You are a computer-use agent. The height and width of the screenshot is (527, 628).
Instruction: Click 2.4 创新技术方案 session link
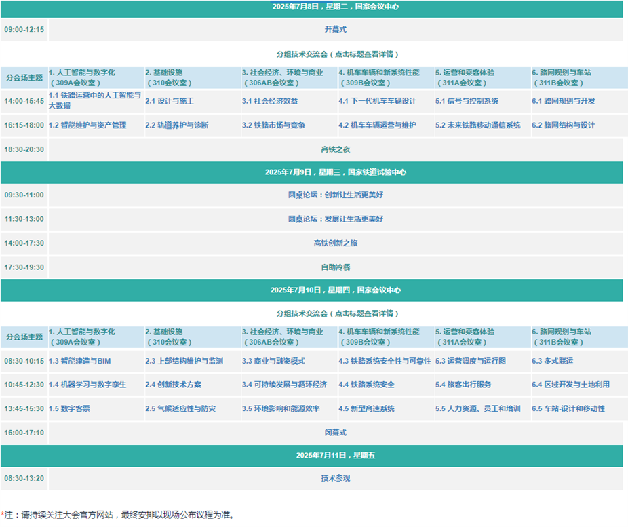pos(173,385)
